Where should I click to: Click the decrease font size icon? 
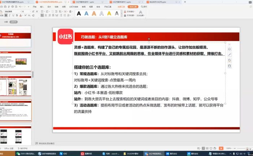point(37,12)
